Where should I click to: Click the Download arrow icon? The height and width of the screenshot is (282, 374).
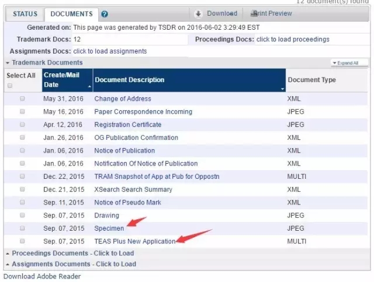(198, 13)
